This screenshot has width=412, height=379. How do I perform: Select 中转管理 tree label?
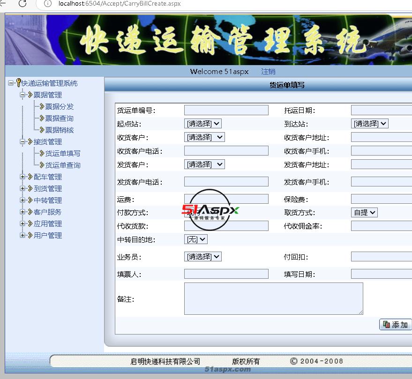48,201
